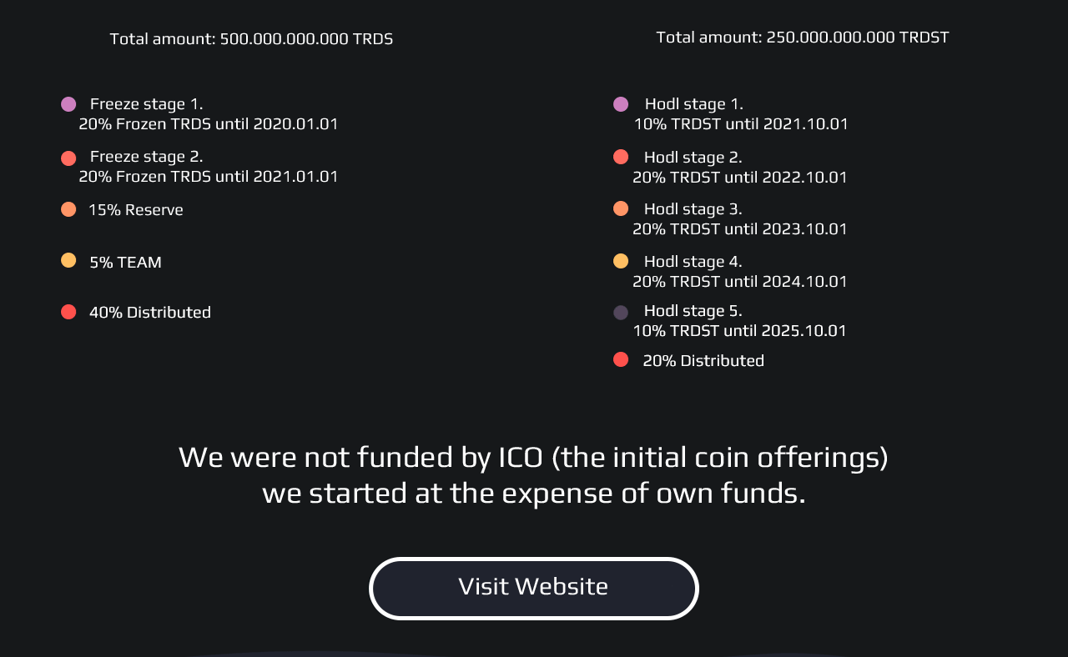The width and height of the screenshot is (1068, 657).
Task: Select the 15% Reserve legend text
Action: pyautogui.click(x=136, y=210)
